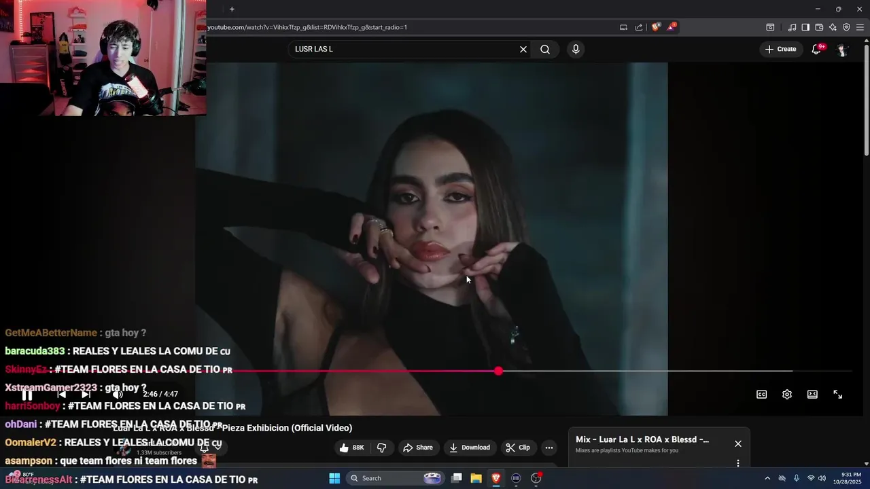The height and width of the screenshot is (489, 870).
Task: Skip to previous video in playlist
Action: [61, 395]
